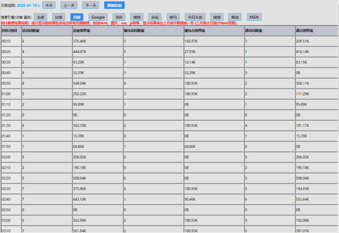The height and width of the screenshot is (233, 339).
Task: Show 神马 search engine data
Action: point(173,17)
